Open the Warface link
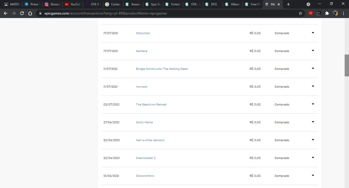Viewport: 349px width, 188px height. click(142, 51)
